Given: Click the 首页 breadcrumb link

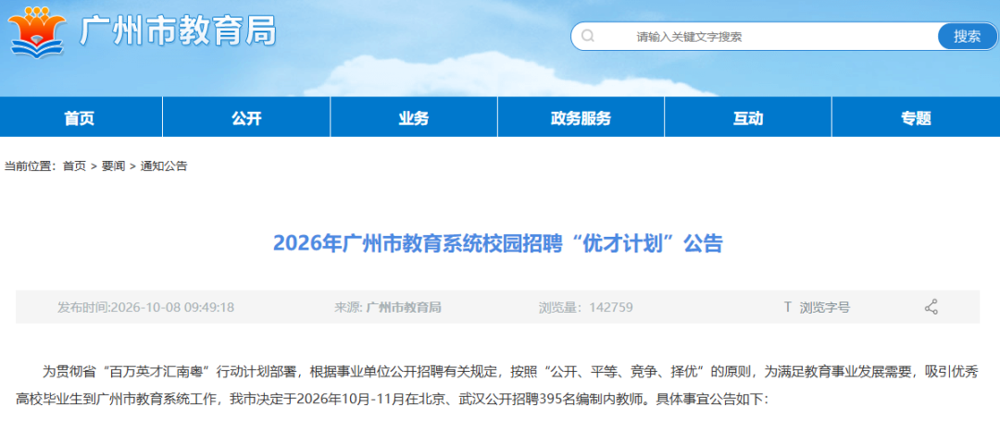Looking at the screenshot, I should (x=74, y=166).
